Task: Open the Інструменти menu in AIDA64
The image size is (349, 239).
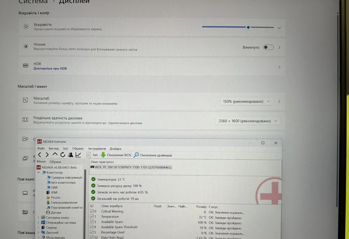Action: click(97, 149)
